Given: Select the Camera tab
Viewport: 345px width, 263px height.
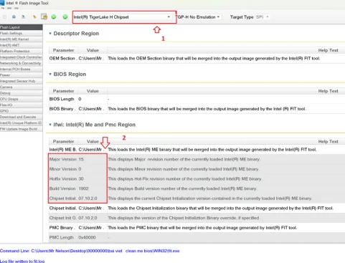Looking at the screenshot, I should [22, 87].
